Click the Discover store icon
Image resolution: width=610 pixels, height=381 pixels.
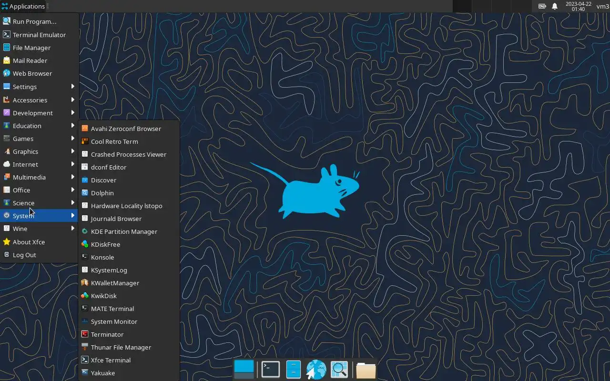[x=85, y=180]
